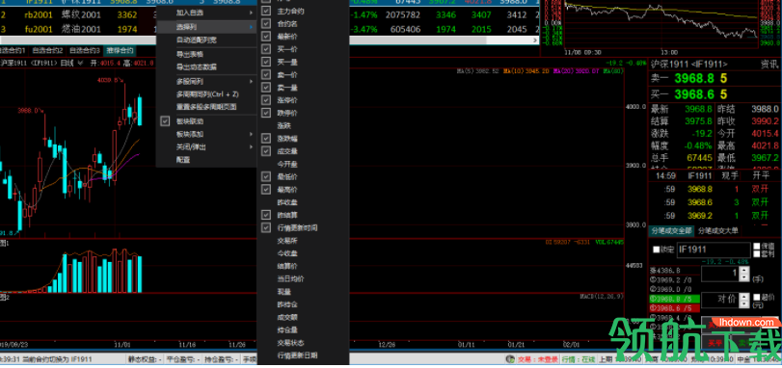Check the 保值 checkbox
The image size is (782, 368).
757,246
